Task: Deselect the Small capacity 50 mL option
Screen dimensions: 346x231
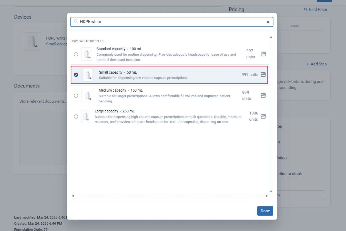Action: point(76,75)
